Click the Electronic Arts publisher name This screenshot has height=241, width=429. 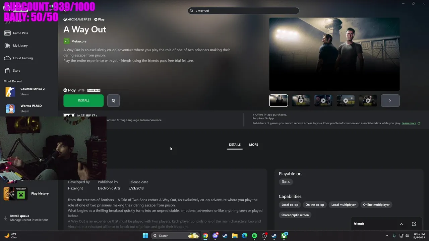pyautogui.click(x=109, y=188)
